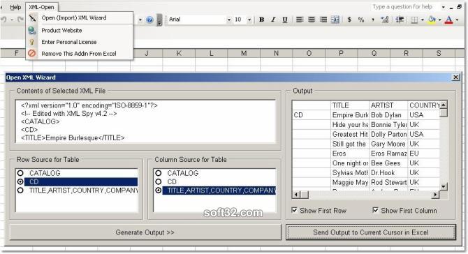Screen dimensions: 468x254
Task: Click the XML-Open menu
Action: tap(41, 7)
